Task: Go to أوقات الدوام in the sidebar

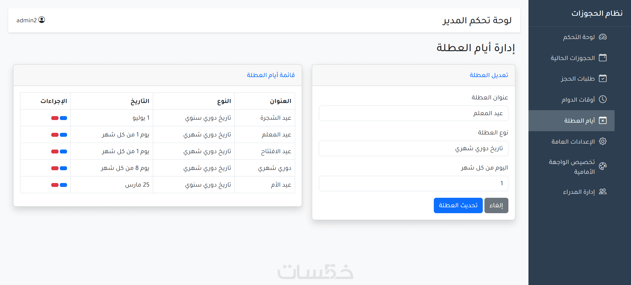Action: pos(578,100)
